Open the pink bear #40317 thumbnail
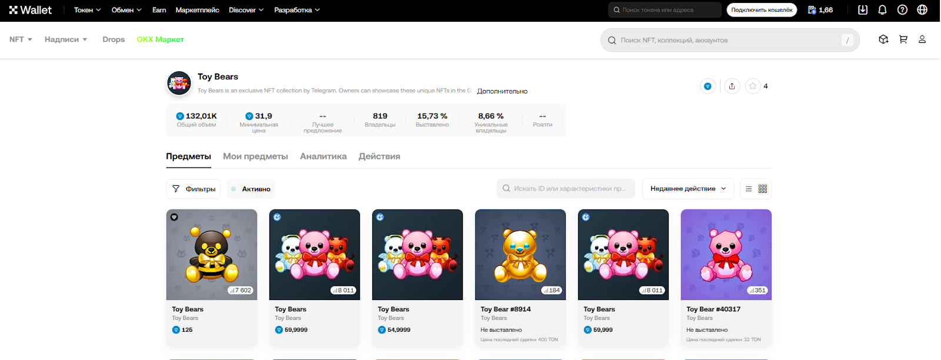Viewport: 941px width, 360px height. coord(726,255)
